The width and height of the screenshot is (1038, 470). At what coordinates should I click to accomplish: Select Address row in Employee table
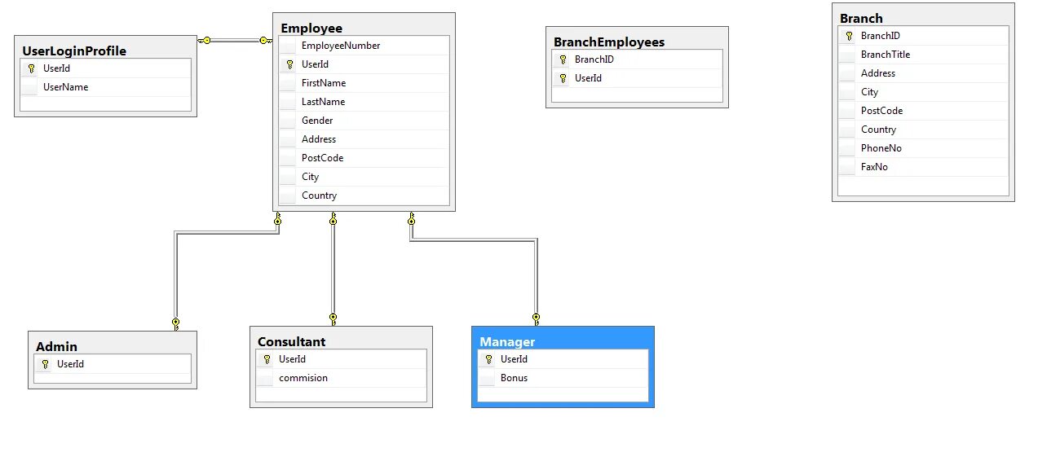click(364, 139)
